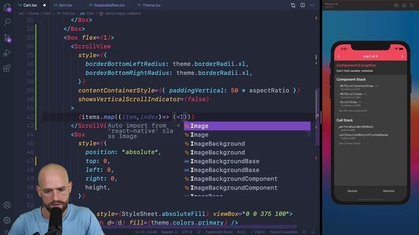
Task: Tap callFunctionReturnFlushedQueue in Call Stack
Action: [363, 136]
